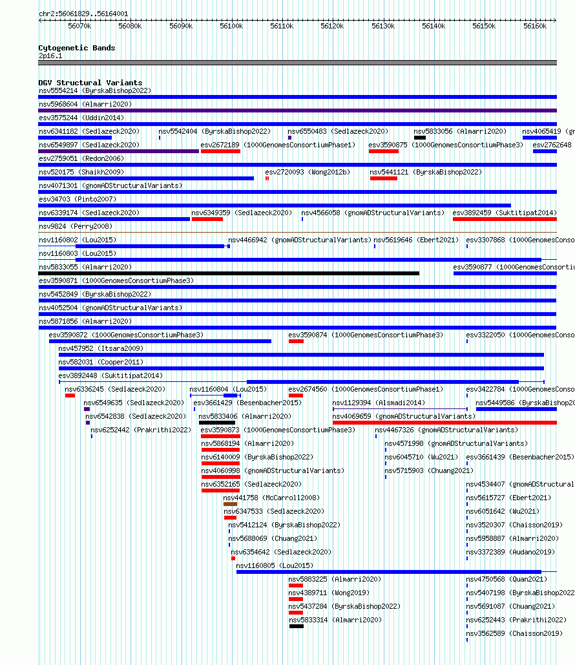Click the gray 2p16.1 cytogenetic band bar
This screenshot has width=575, height=665.
(x=297, y=63)
